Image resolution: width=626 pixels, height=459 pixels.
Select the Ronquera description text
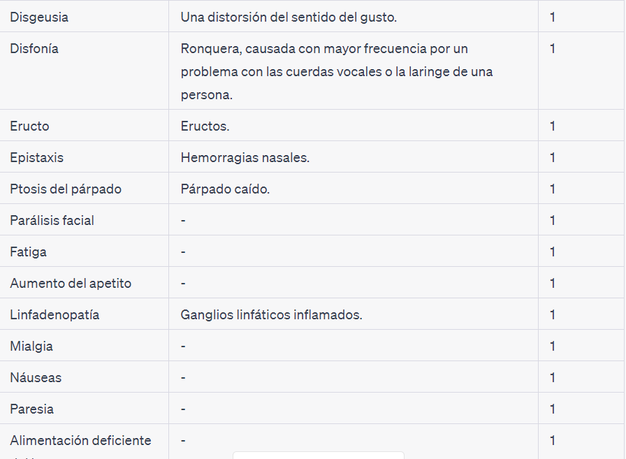click(337, 72)
